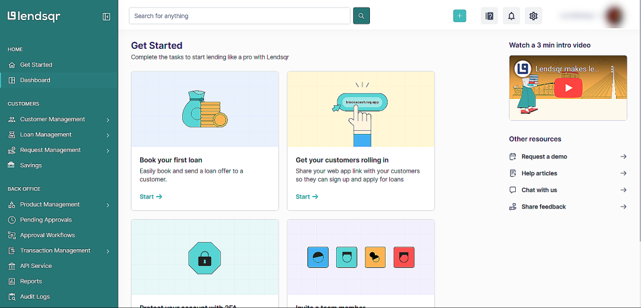
Task: Click the teal plus quick-add button
Action: point(459,16)
